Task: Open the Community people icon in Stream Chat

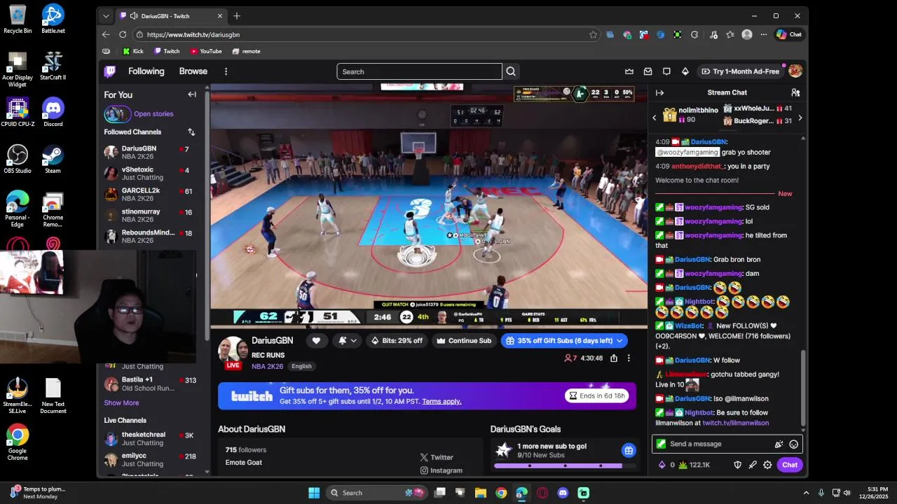Action: pos(795,92)
